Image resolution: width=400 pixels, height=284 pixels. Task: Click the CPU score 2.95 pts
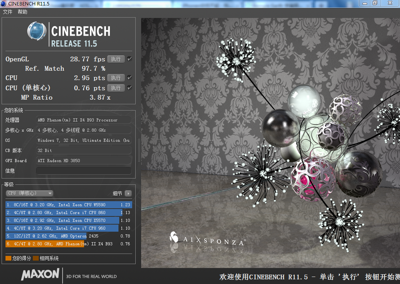point(89,78)
